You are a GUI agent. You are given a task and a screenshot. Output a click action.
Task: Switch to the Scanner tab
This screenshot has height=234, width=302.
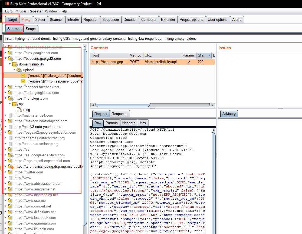(x=56, y=20)
